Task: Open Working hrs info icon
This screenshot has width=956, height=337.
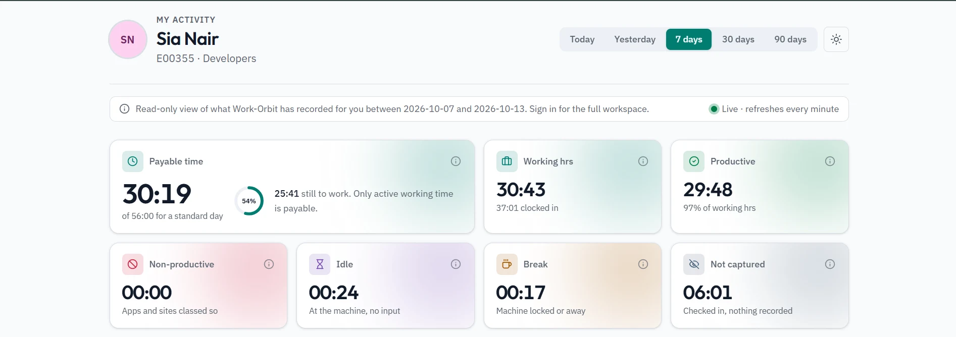Action: point(643,161)
